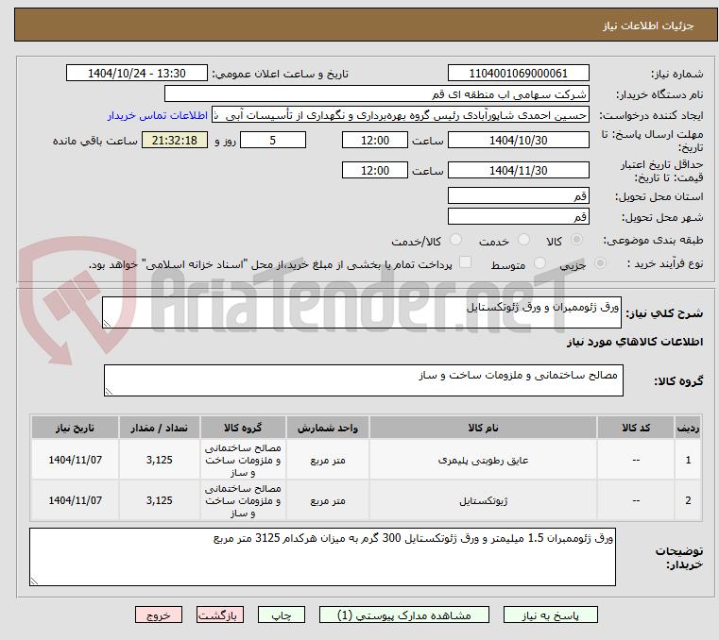Click the ردیف column header
Viewport: 719px width, 640px height.
pyautogui.click(x=688, y=428)
